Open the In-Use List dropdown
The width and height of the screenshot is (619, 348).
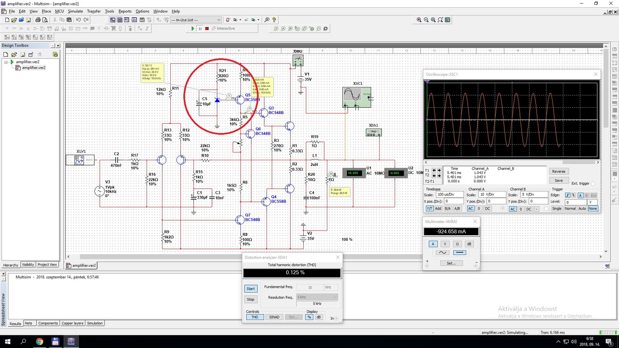click(219, 20)
